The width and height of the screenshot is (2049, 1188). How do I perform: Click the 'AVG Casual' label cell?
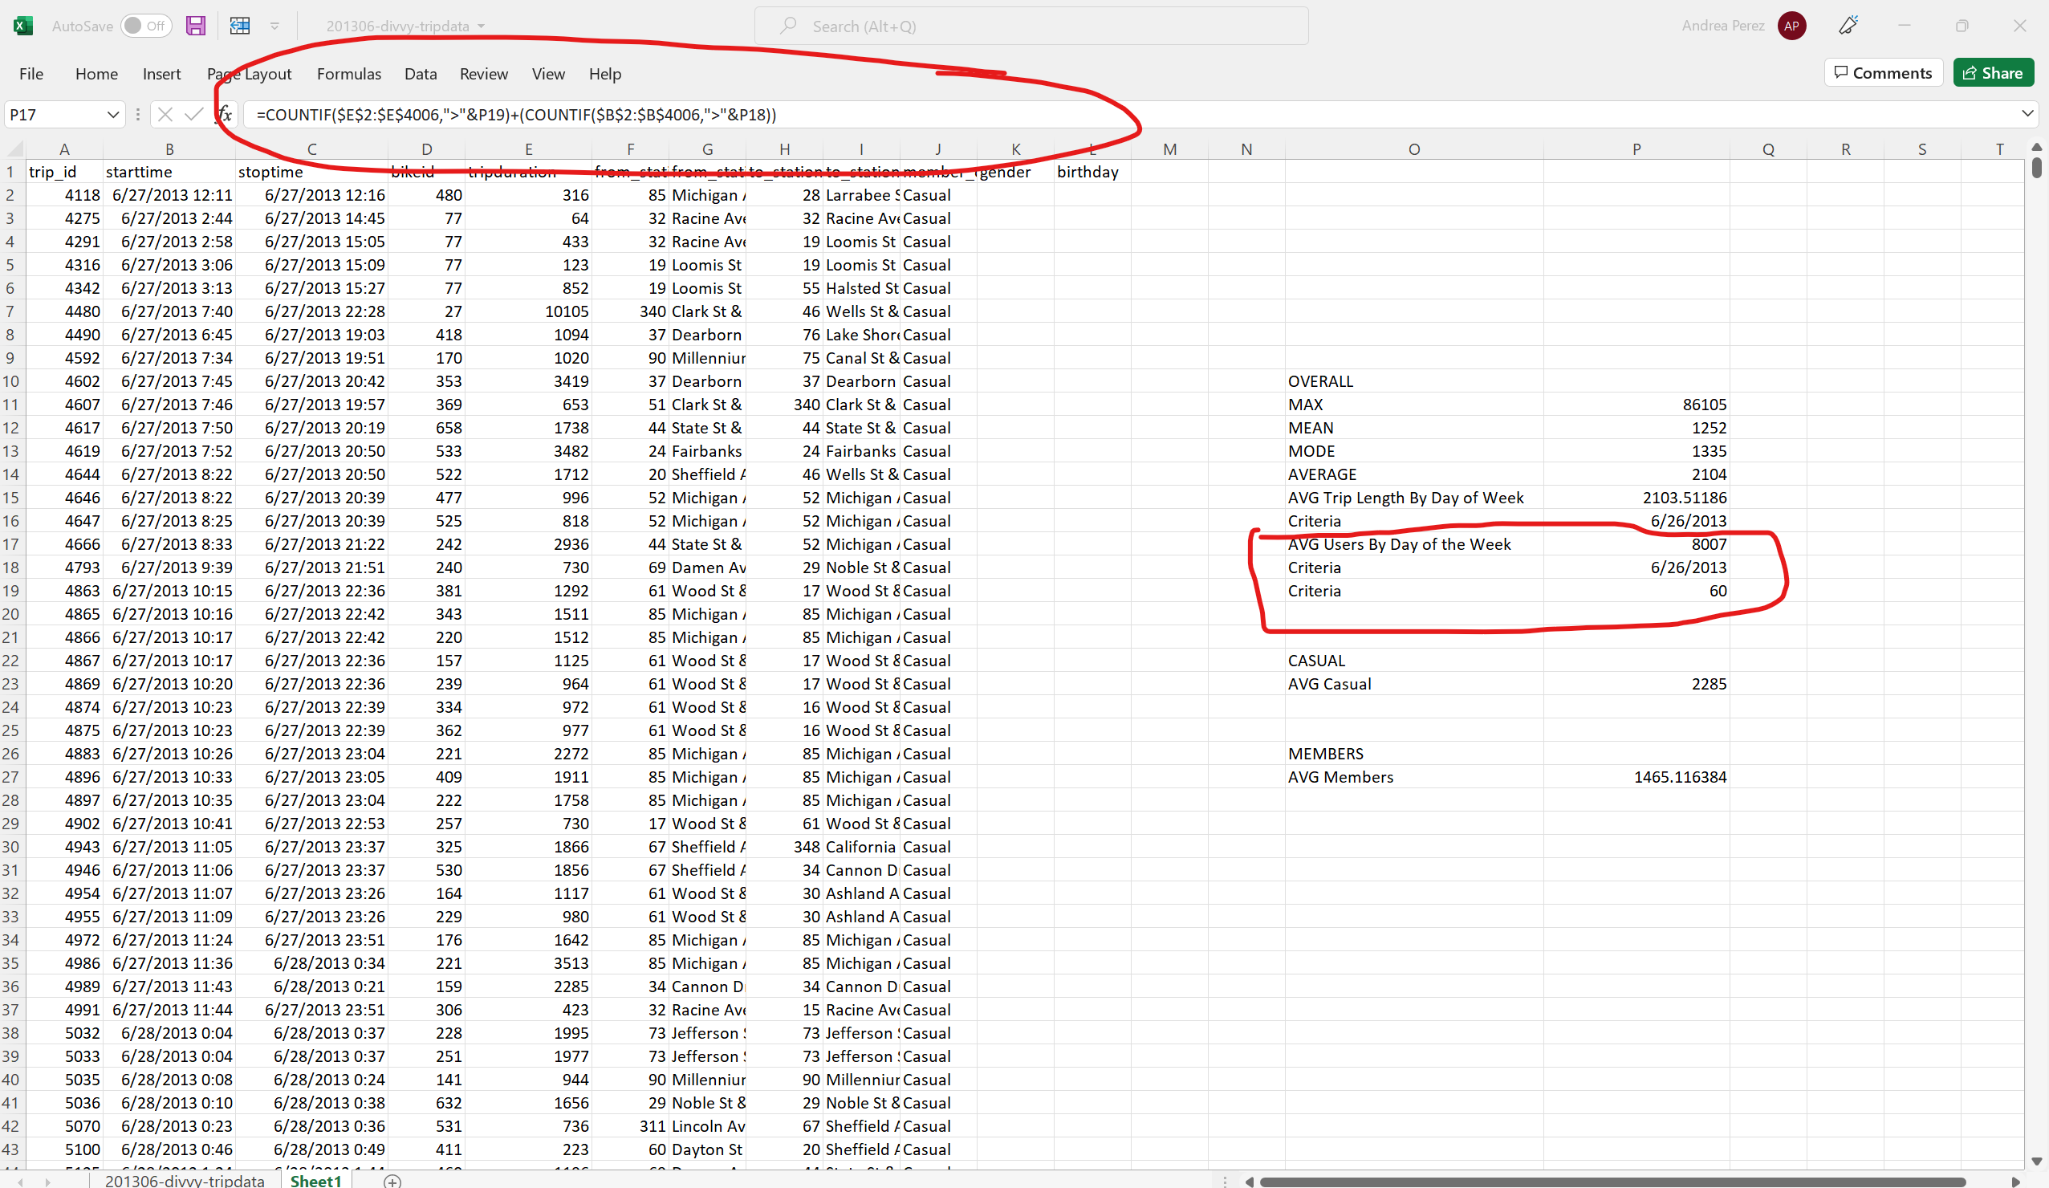point(1414,684)
